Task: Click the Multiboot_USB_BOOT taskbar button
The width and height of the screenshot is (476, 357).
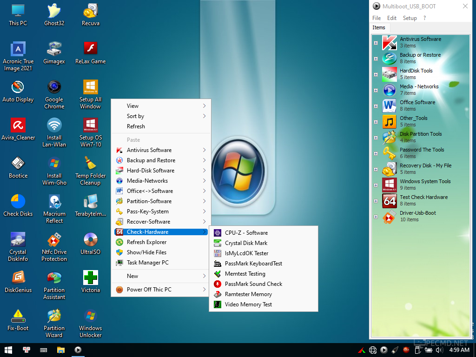Action: coord(78,350)
